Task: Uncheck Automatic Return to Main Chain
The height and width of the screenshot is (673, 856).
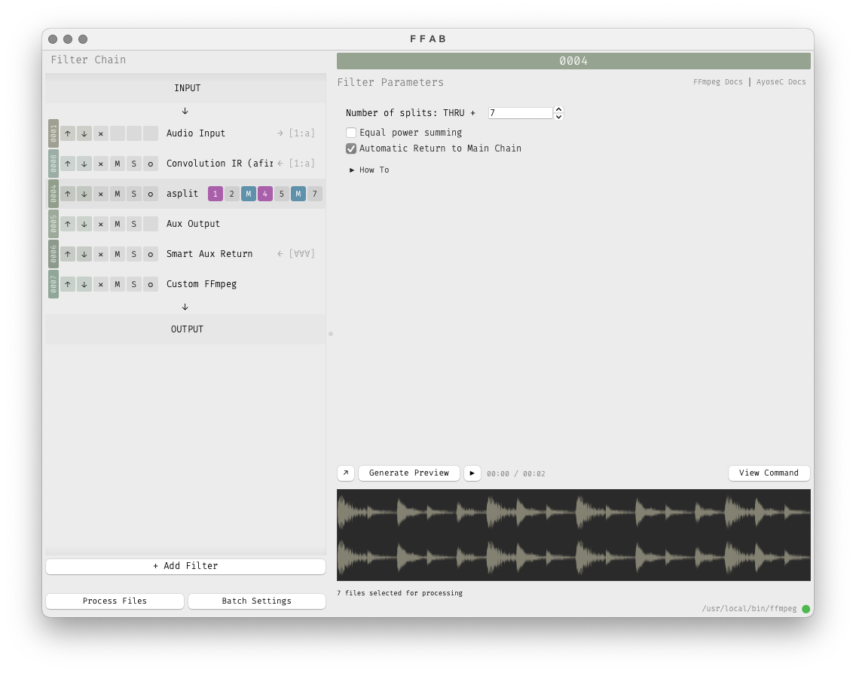Action: [351, 148]
